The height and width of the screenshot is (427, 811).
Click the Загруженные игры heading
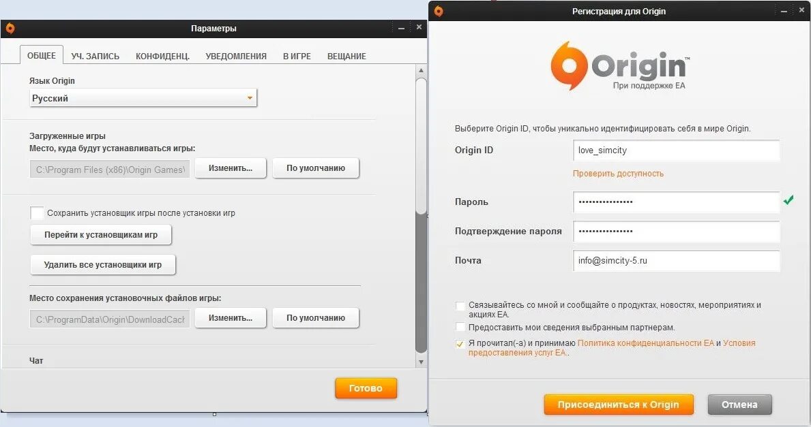click(x=68, y=136)
